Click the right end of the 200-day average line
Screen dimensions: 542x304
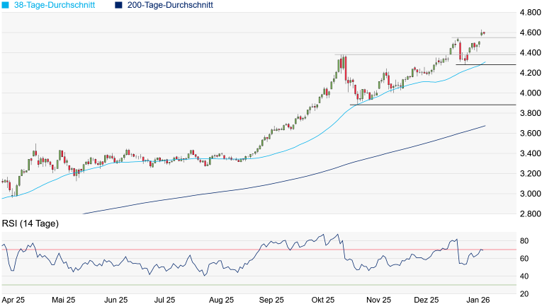point(485,126)
